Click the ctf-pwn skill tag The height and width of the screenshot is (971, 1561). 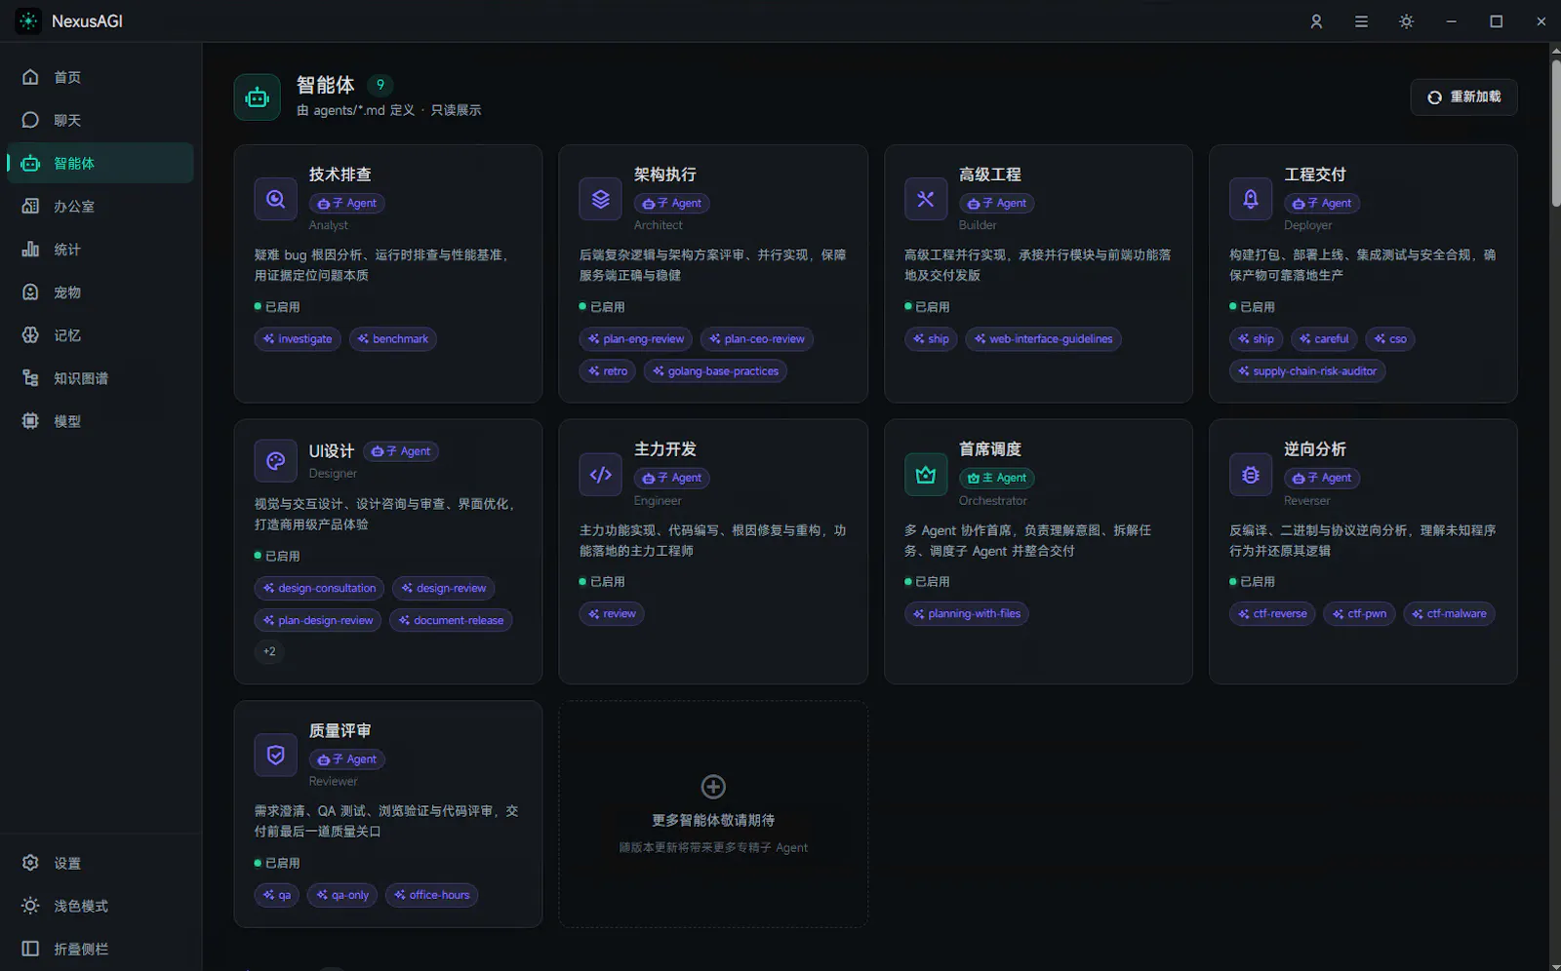point(1359,614)
